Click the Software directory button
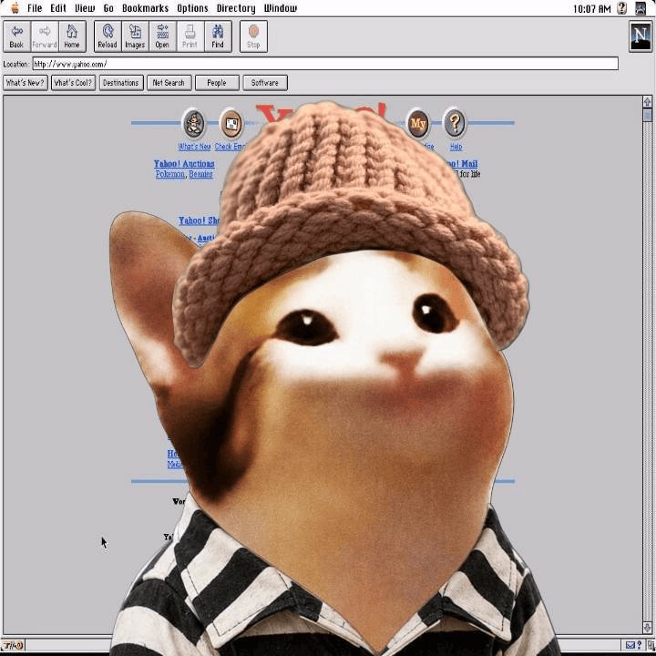The image size is (656, 656). (265, 83)
